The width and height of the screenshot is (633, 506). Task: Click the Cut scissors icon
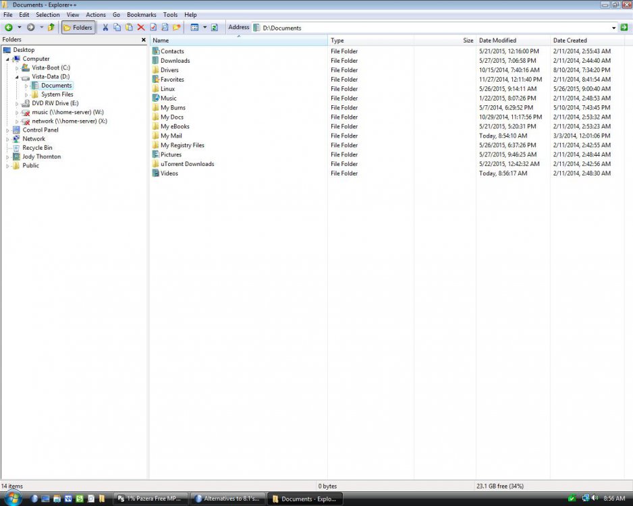105,28
